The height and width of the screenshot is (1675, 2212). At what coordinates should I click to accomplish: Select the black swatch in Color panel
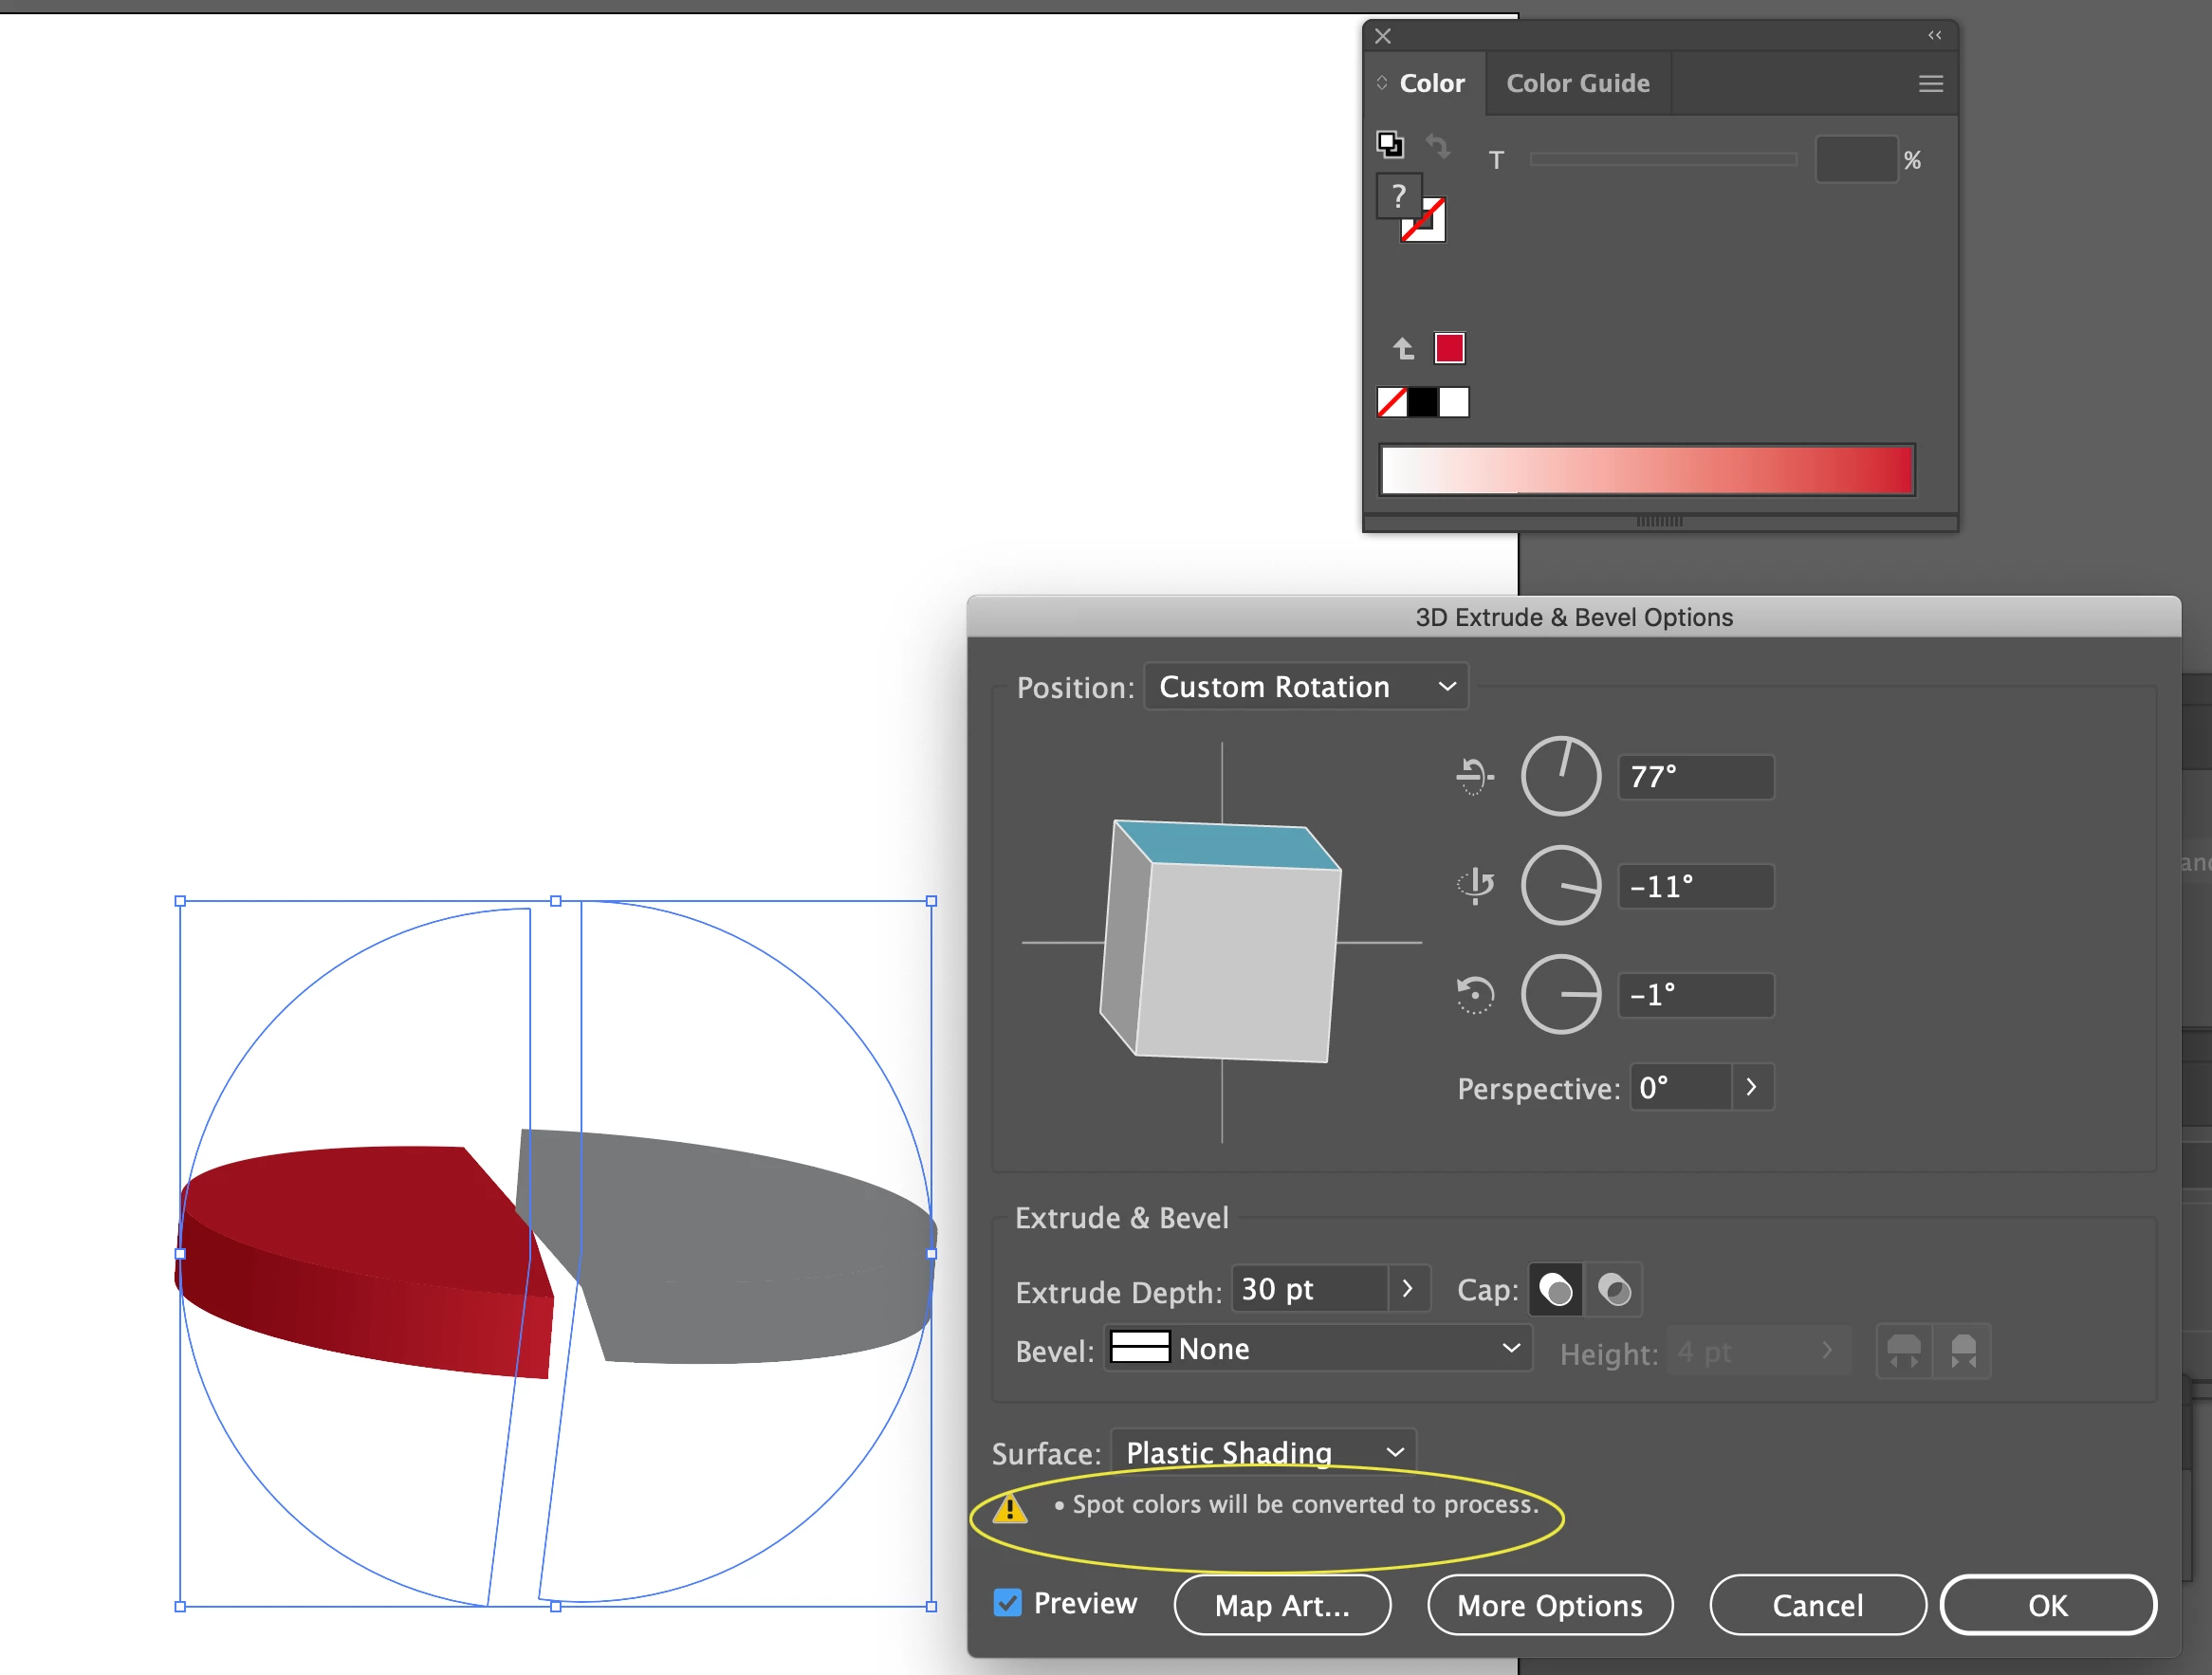click(1422, 402)
